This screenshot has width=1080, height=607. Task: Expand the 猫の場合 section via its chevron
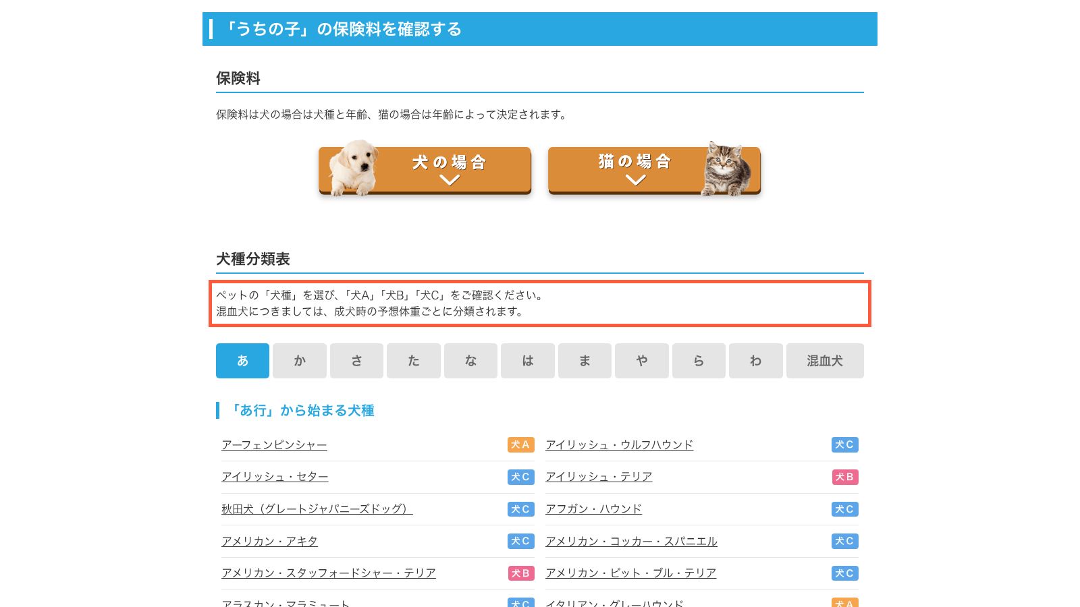(636, 179)
